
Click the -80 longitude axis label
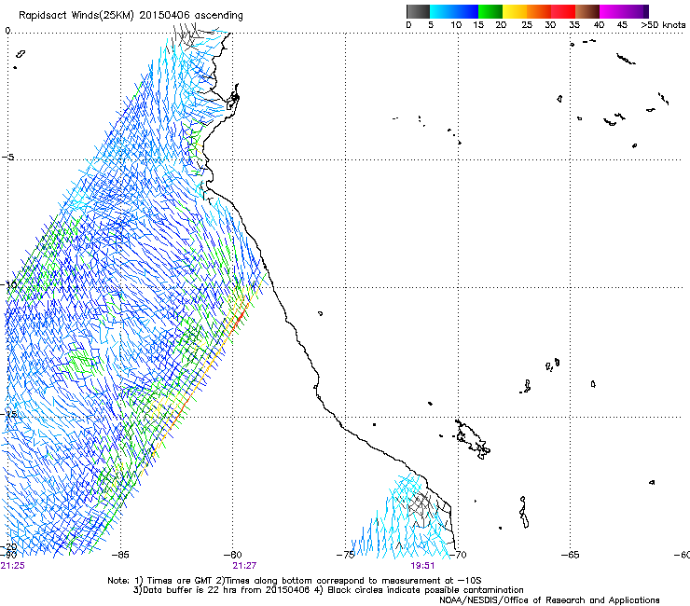[x=233, y=555]
